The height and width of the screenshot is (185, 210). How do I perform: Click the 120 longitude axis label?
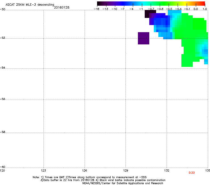(2, 170)
